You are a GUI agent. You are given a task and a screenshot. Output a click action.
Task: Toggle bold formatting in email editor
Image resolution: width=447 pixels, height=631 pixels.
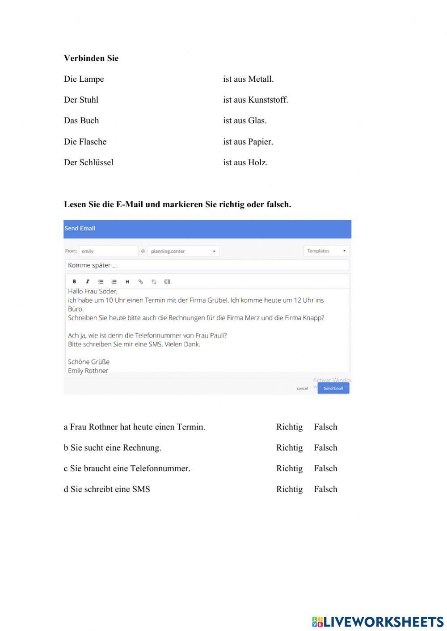tap(74, 282)
